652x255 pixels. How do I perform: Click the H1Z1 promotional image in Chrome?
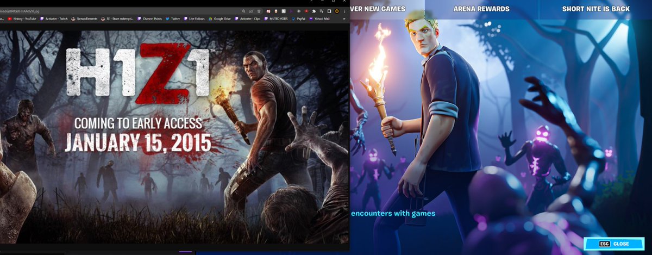tap(174, 136)
